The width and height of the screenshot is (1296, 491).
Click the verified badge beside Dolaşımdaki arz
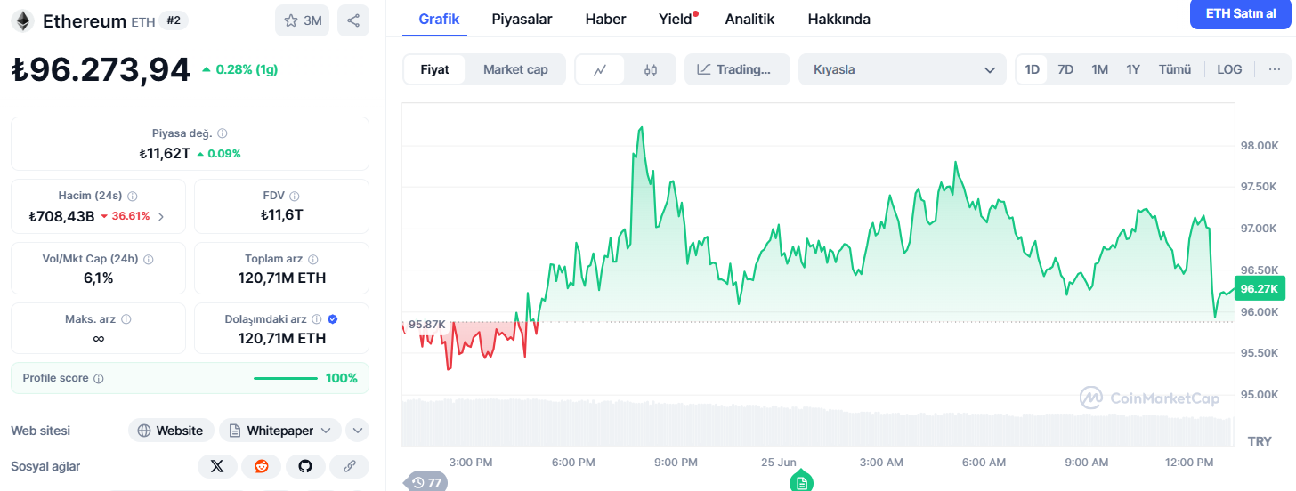click(333, 319)
